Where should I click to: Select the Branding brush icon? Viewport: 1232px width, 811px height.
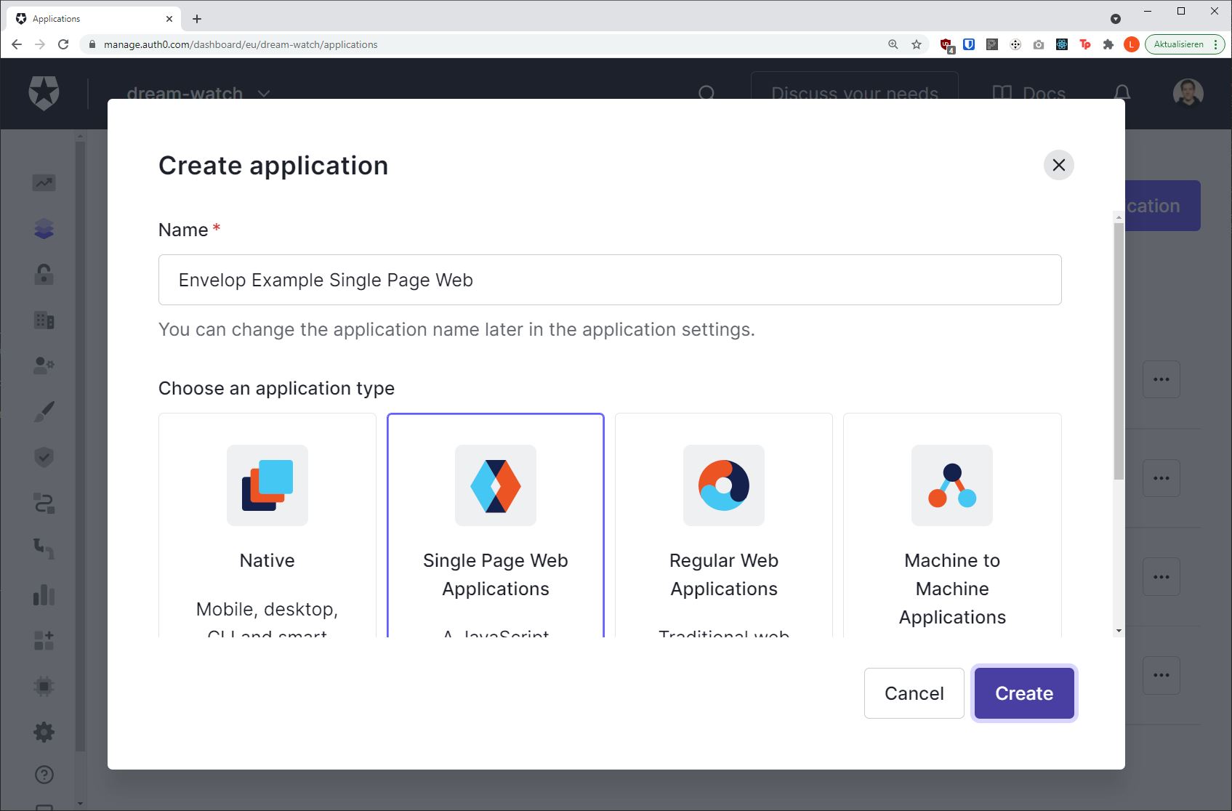(x=44, y=412)
